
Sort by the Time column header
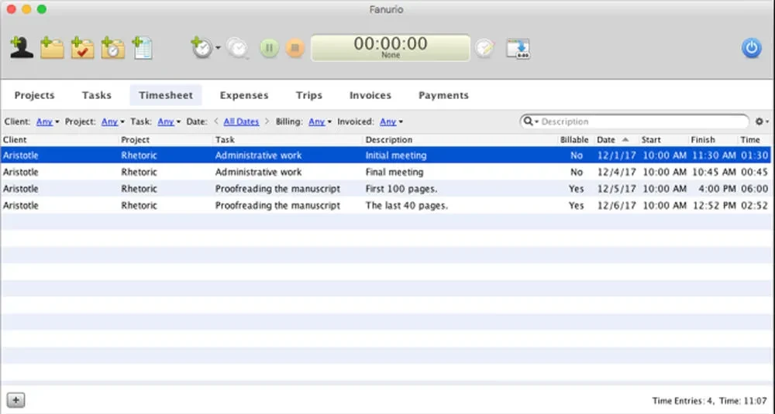(x=755, y=139)
